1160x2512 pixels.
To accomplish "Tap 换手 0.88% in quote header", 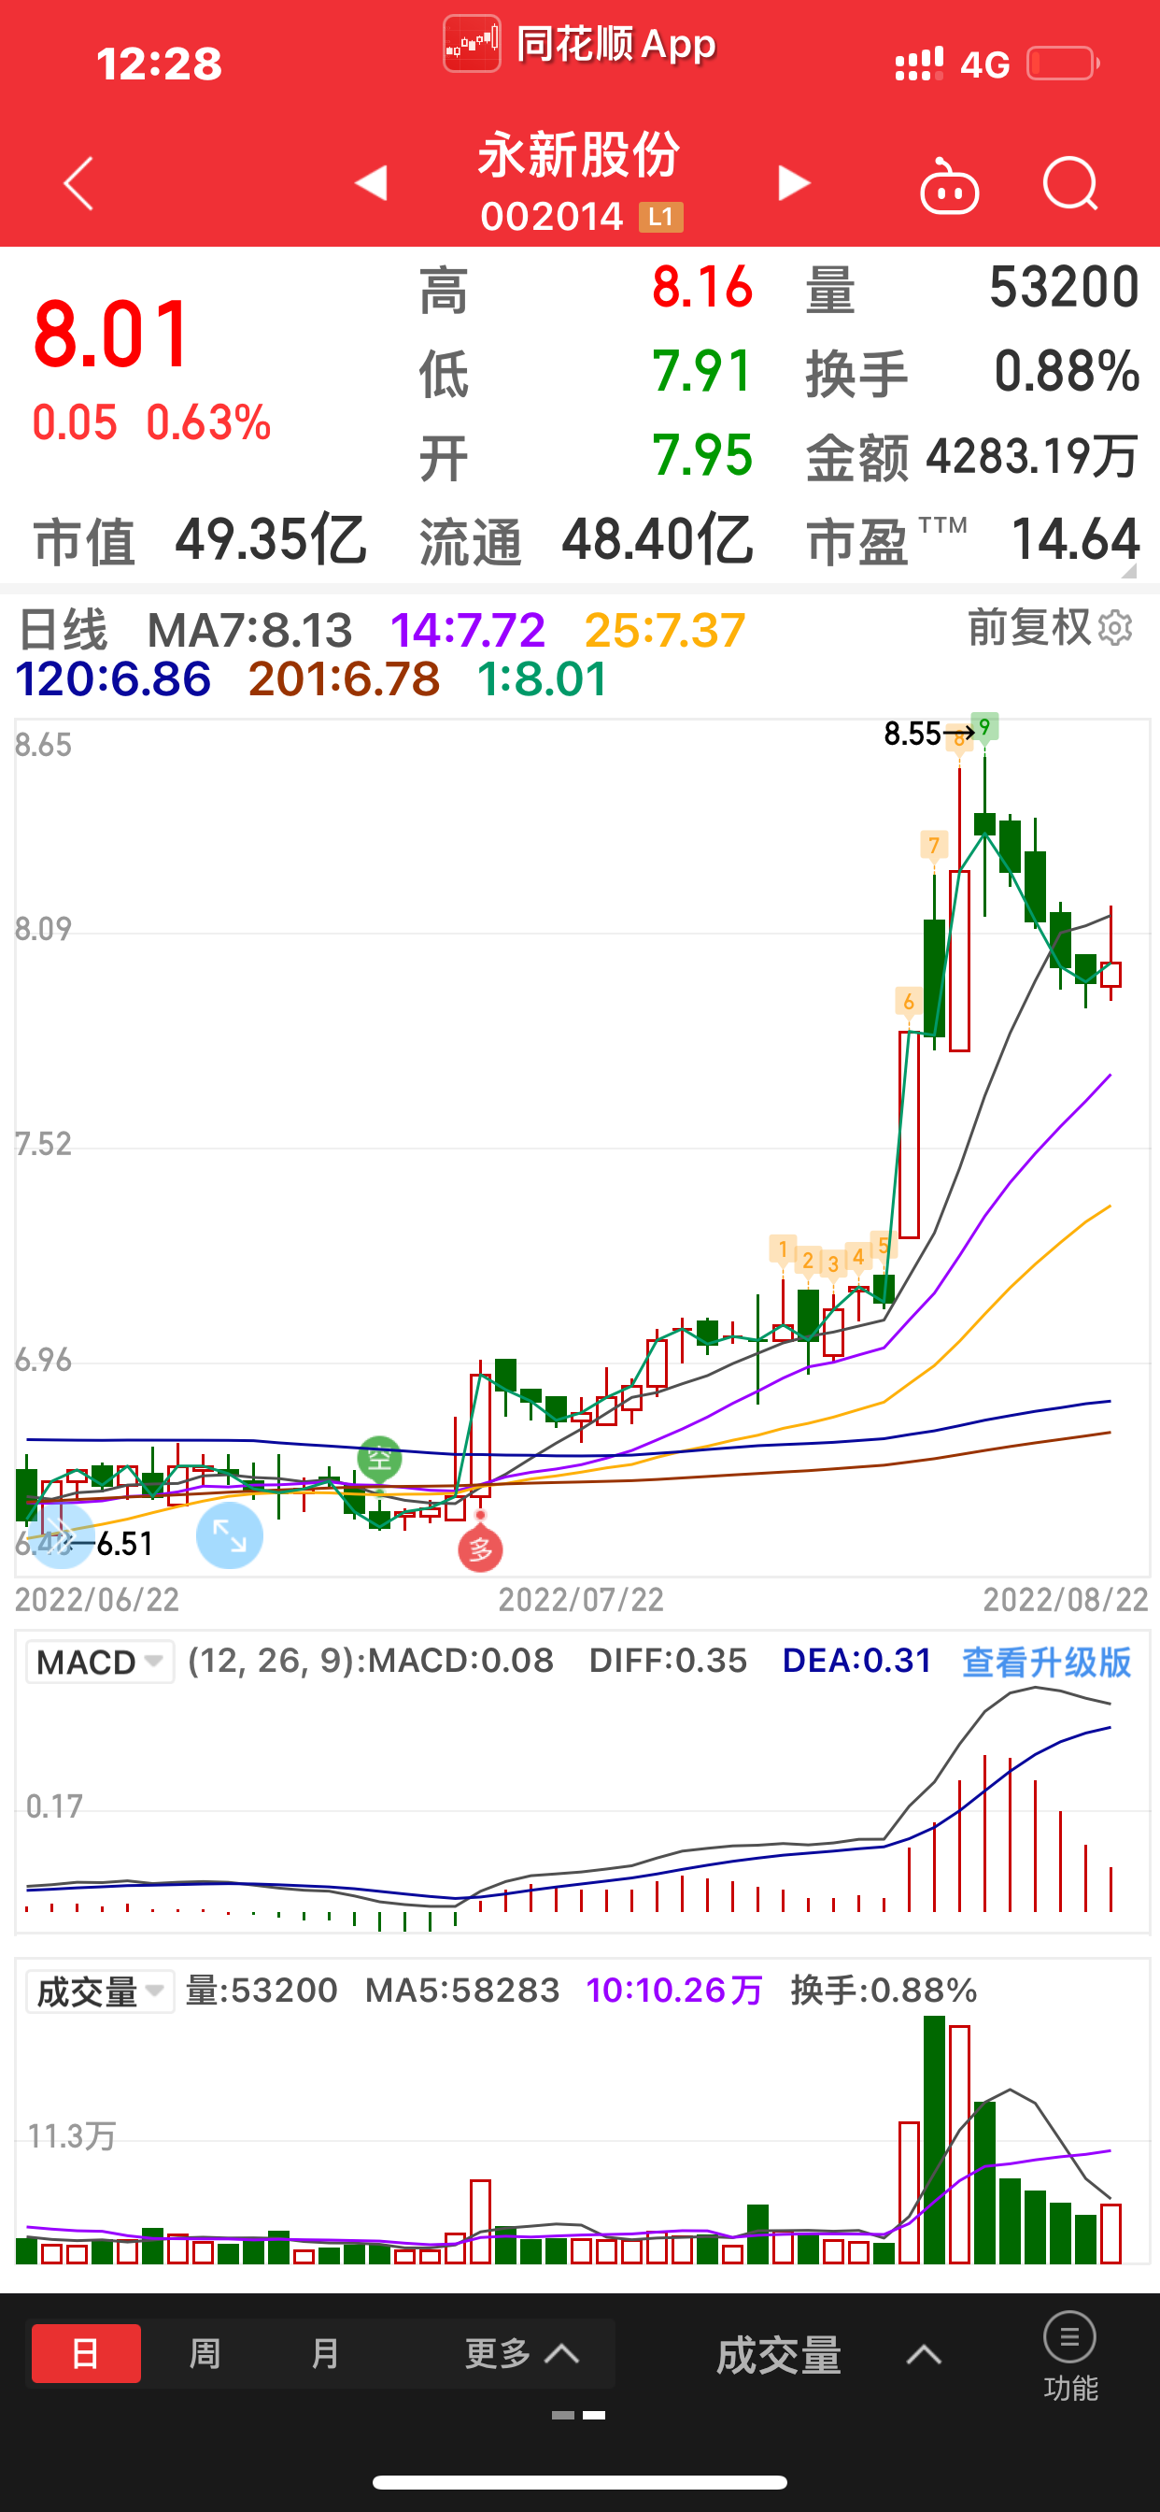I will point(973,373).
